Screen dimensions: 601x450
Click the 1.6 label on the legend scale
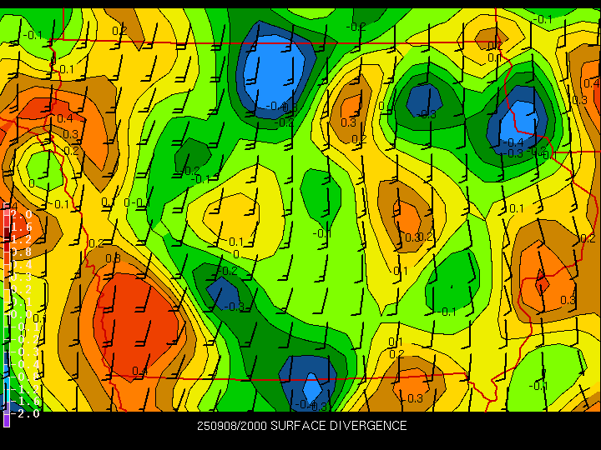22,227
